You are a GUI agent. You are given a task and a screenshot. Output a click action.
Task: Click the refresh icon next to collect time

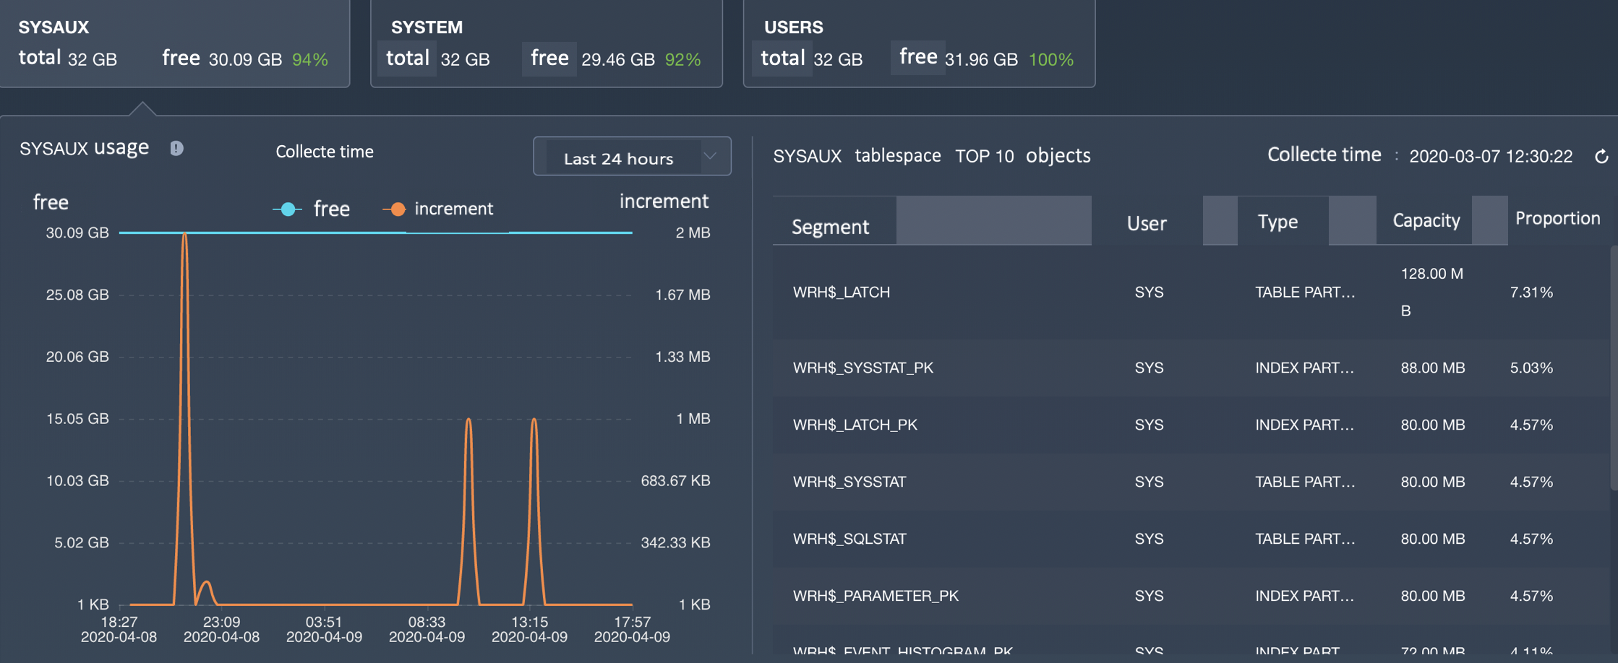(1601, 157)
